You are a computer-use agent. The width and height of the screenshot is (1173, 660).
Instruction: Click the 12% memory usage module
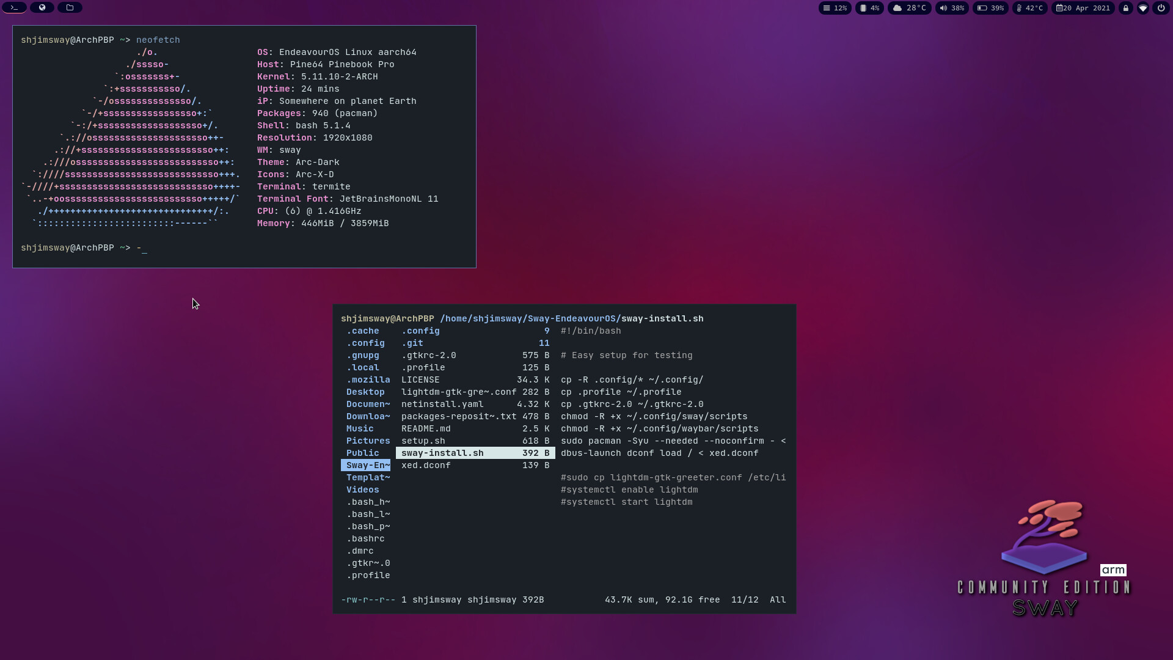click(835, 8)
